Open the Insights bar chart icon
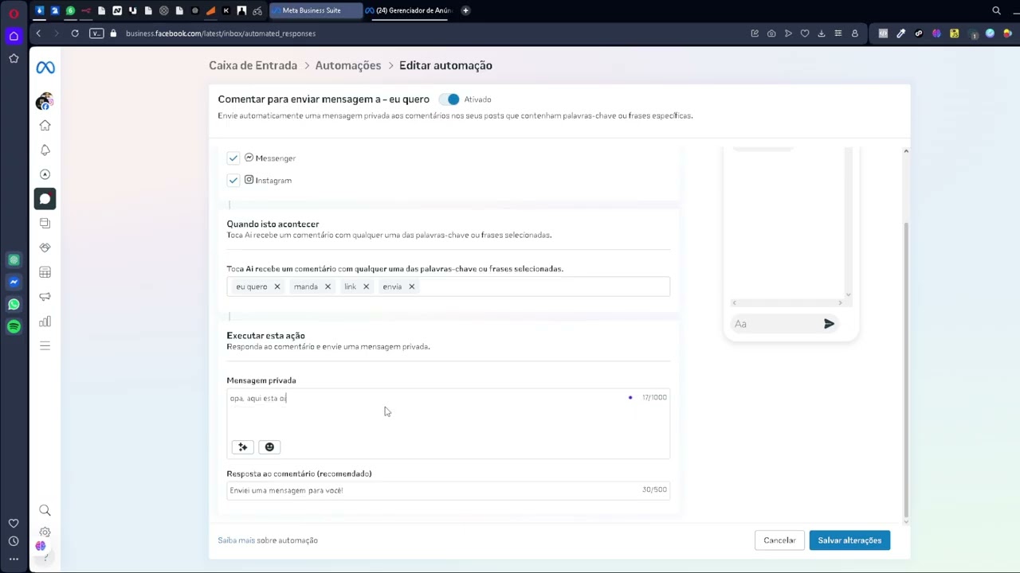 45,322
